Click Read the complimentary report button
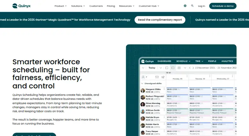The image size is (249, 136). click(x=160, y=20)
